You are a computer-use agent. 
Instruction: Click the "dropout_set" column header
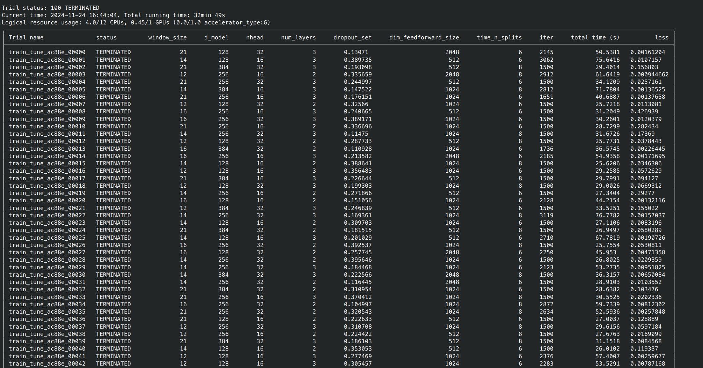(352, 38)
